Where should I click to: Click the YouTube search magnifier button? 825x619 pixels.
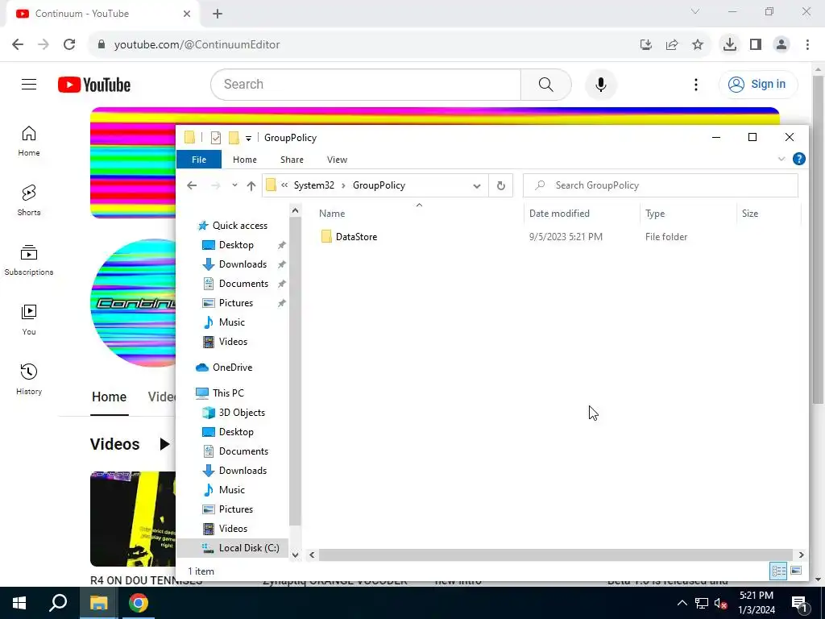click(x=545, y=84)
